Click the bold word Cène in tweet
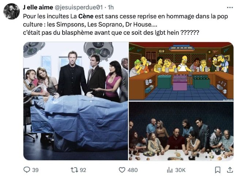The image size is (237, 176). [86, 16]
